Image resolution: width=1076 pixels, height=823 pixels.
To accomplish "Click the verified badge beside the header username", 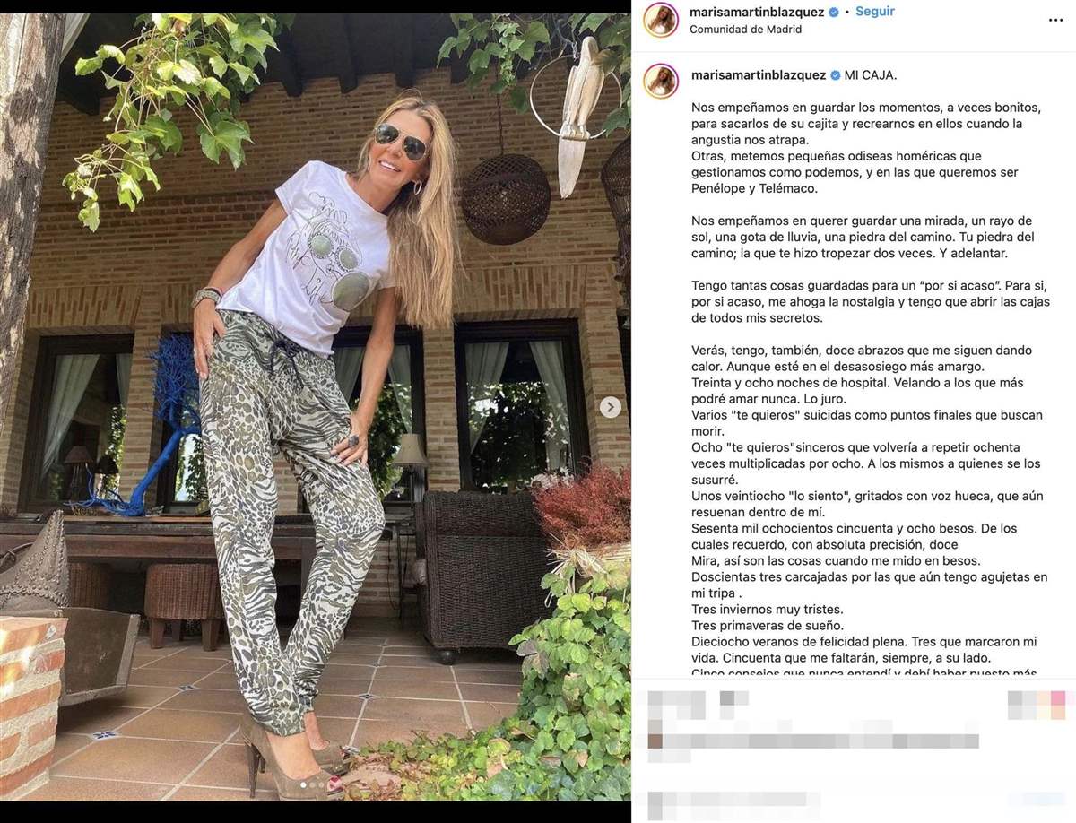I will click(x=834, y=13).
